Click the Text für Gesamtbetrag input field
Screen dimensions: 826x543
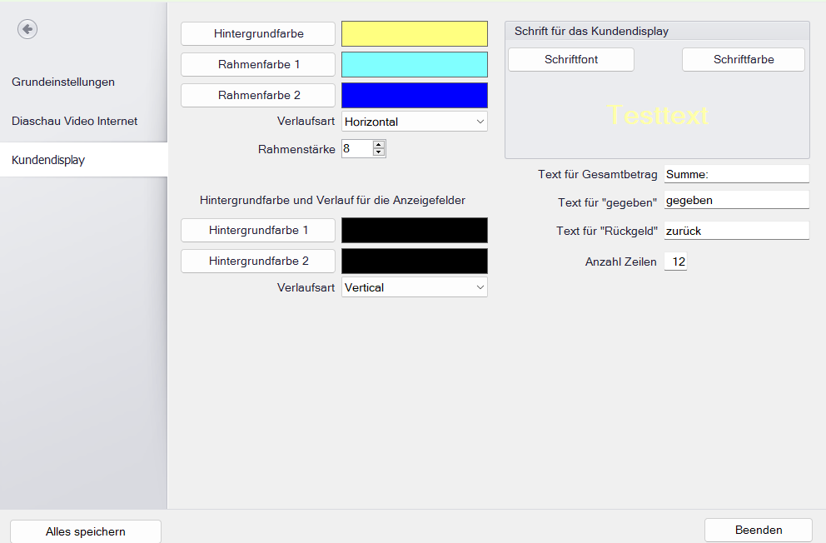pos(736,173)
